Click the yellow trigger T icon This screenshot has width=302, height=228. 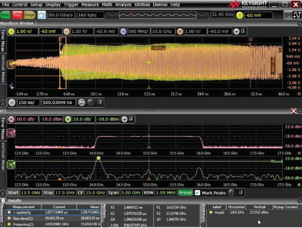tap(240, 15)
